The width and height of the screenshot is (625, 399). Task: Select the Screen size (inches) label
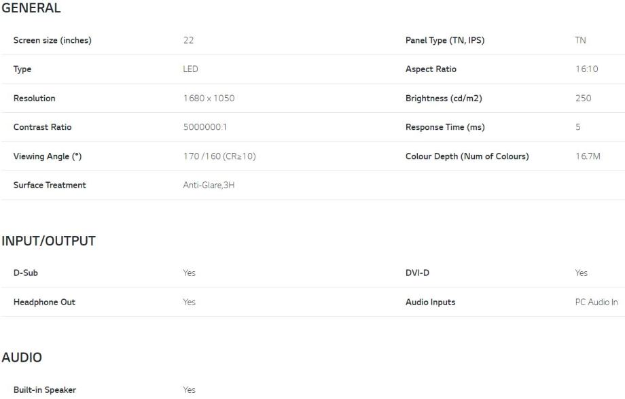coord(52,40)
